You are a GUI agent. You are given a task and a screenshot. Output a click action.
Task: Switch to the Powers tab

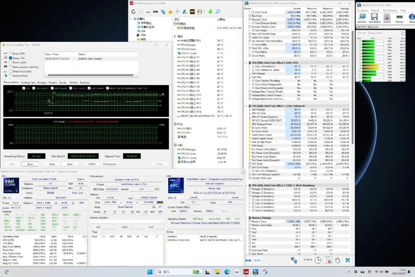tap(53, 83)
